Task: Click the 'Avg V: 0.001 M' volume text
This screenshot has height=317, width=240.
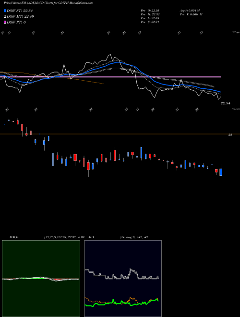Action: 190,10
